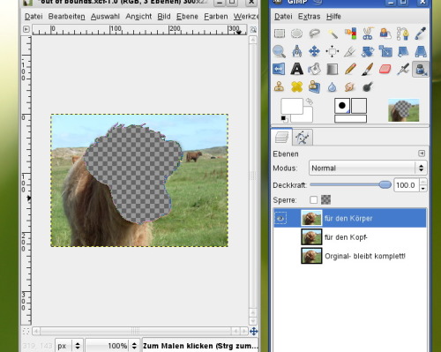The width and height of the screenshot is (441, 352).
Task: Toggle the lock alpha channel icon
Action: point(325,199)
